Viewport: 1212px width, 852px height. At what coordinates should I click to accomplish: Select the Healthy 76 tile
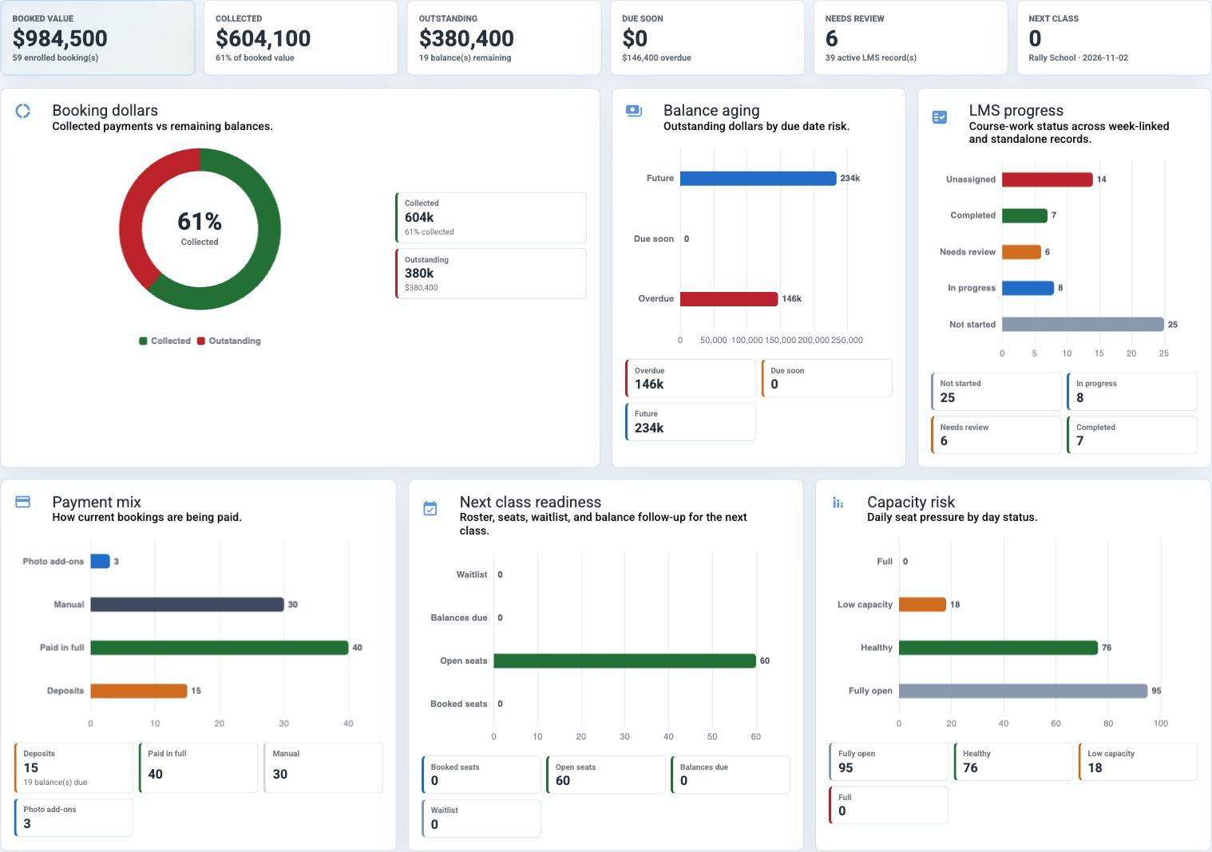pyautogui.click(x=1013, y=761)
